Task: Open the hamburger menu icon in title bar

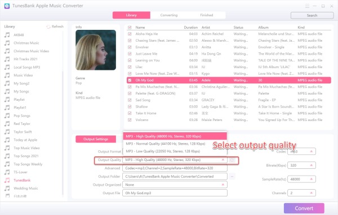Action: point(307,6)
